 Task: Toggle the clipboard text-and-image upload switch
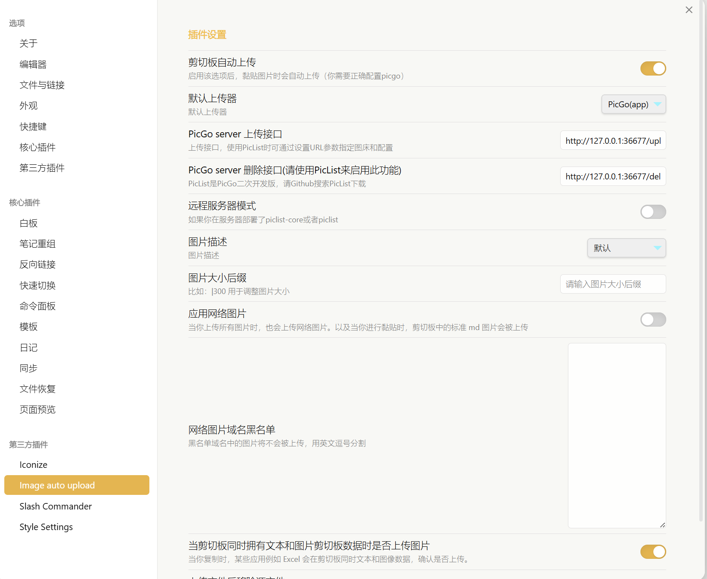tap(652, 552)
